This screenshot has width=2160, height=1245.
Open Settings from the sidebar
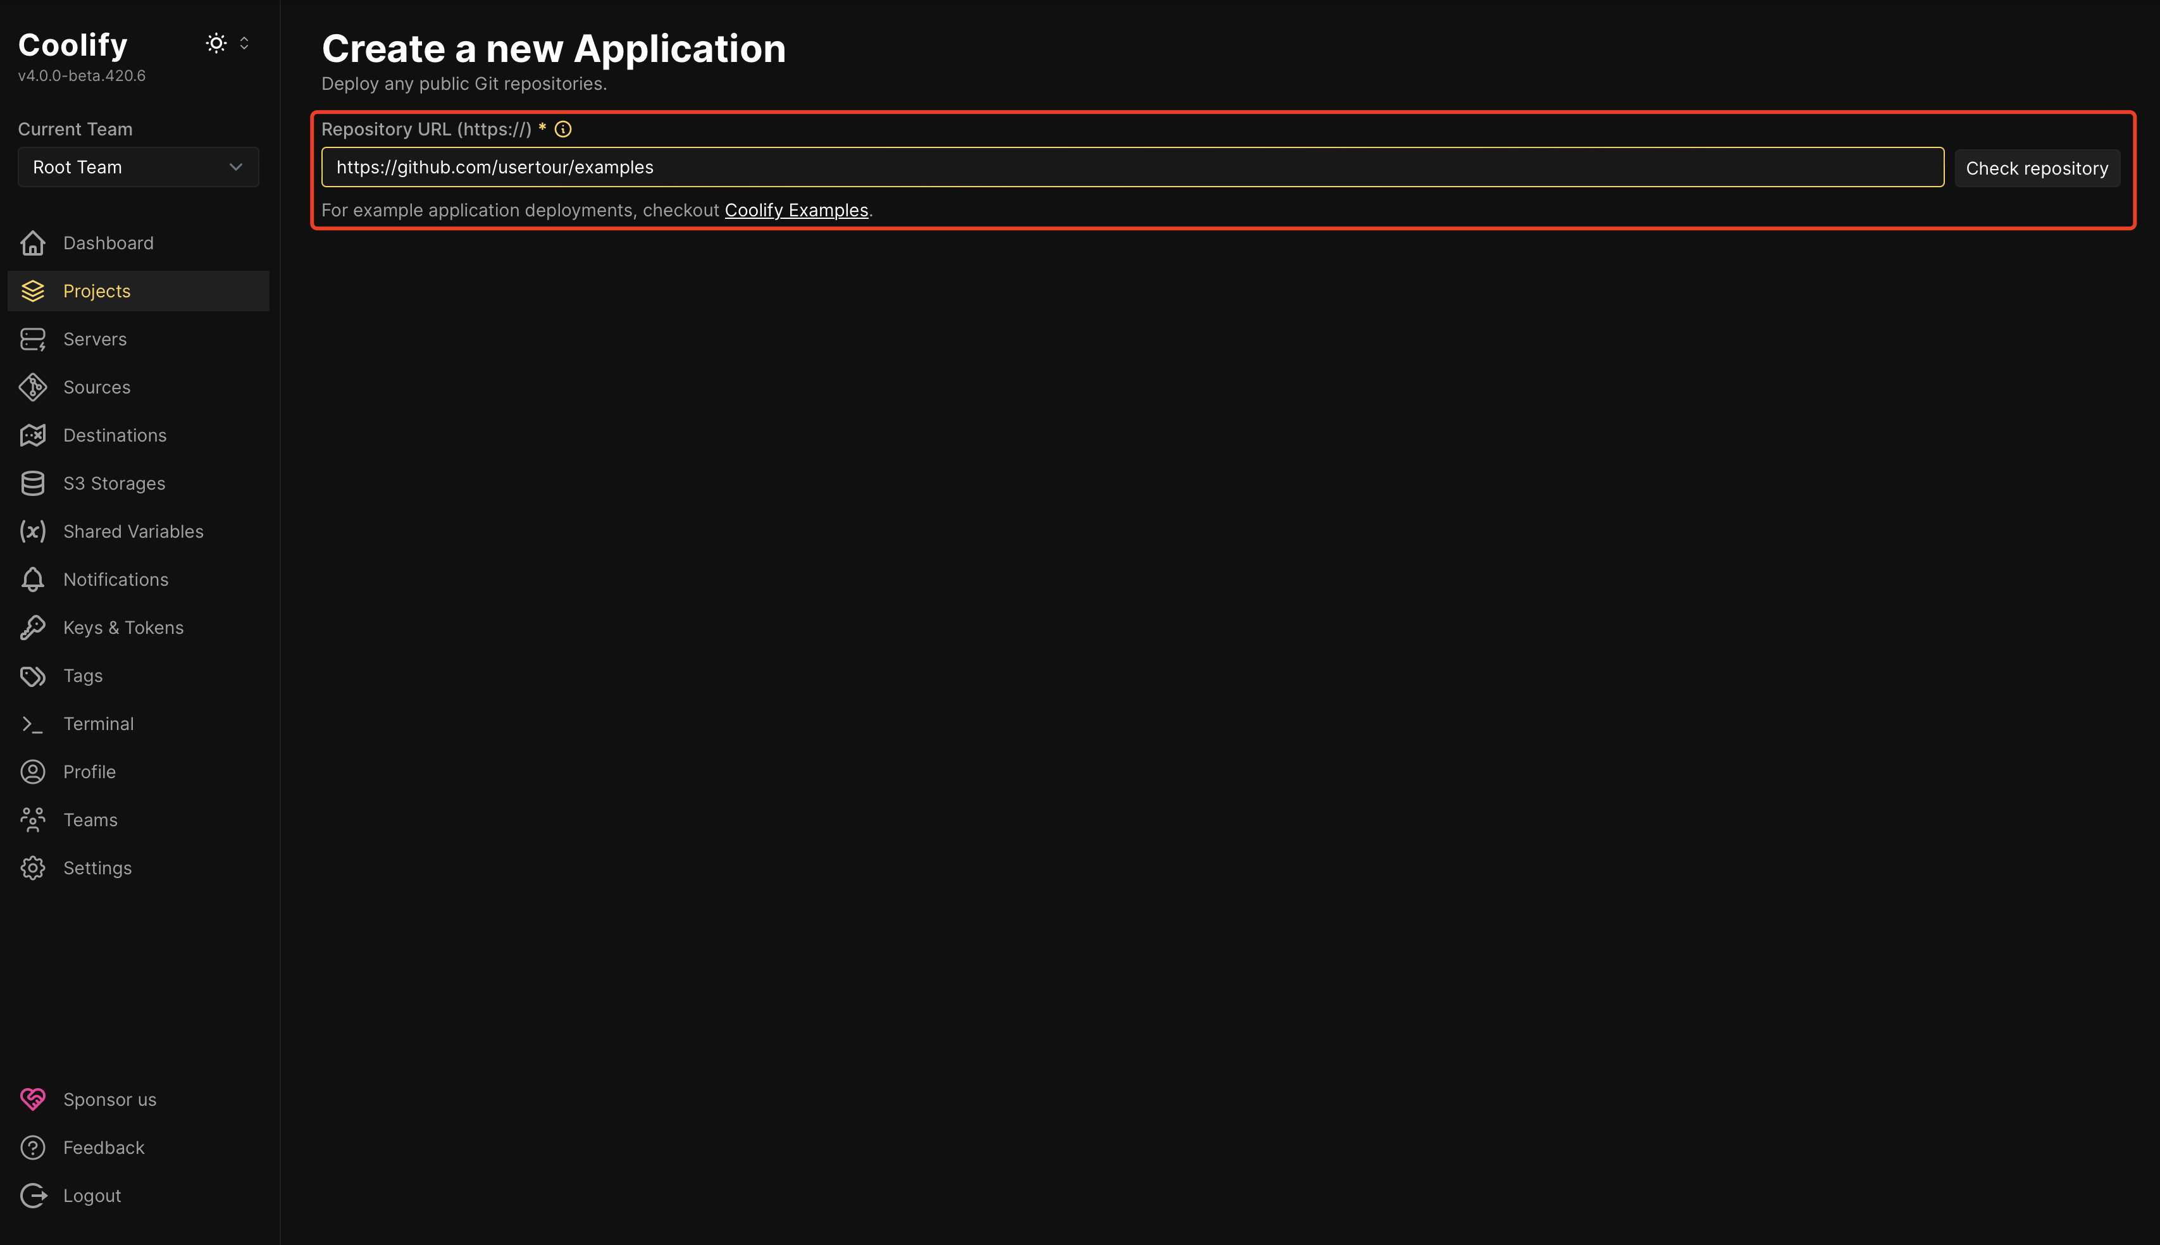tap(97, 868)
